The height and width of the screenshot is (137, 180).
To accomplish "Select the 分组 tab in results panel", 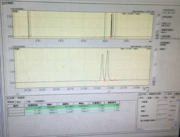I will tap(28, 101).
